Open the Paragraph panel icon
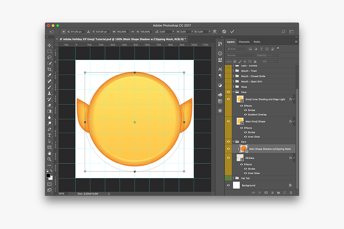344x229 pixels. 220,76
